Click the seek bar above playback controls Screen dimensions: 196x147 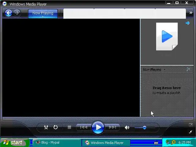click(x=98, y=118)
